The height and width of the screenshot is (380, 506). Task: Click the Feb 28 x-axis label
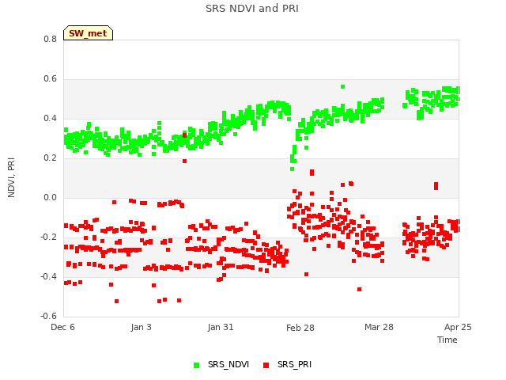tap(300, 328)
